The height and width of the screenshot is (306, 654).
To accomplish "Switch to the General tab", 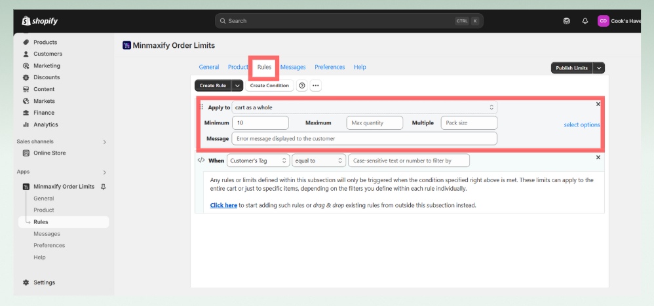I will pyautogui.click(x=209, y=67).
